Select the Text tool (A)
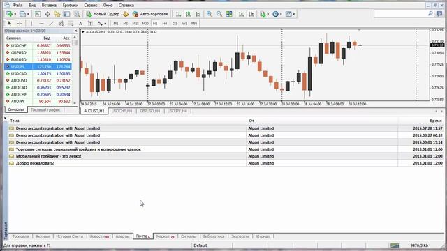 pyautogui.click(x=80, y=23)
